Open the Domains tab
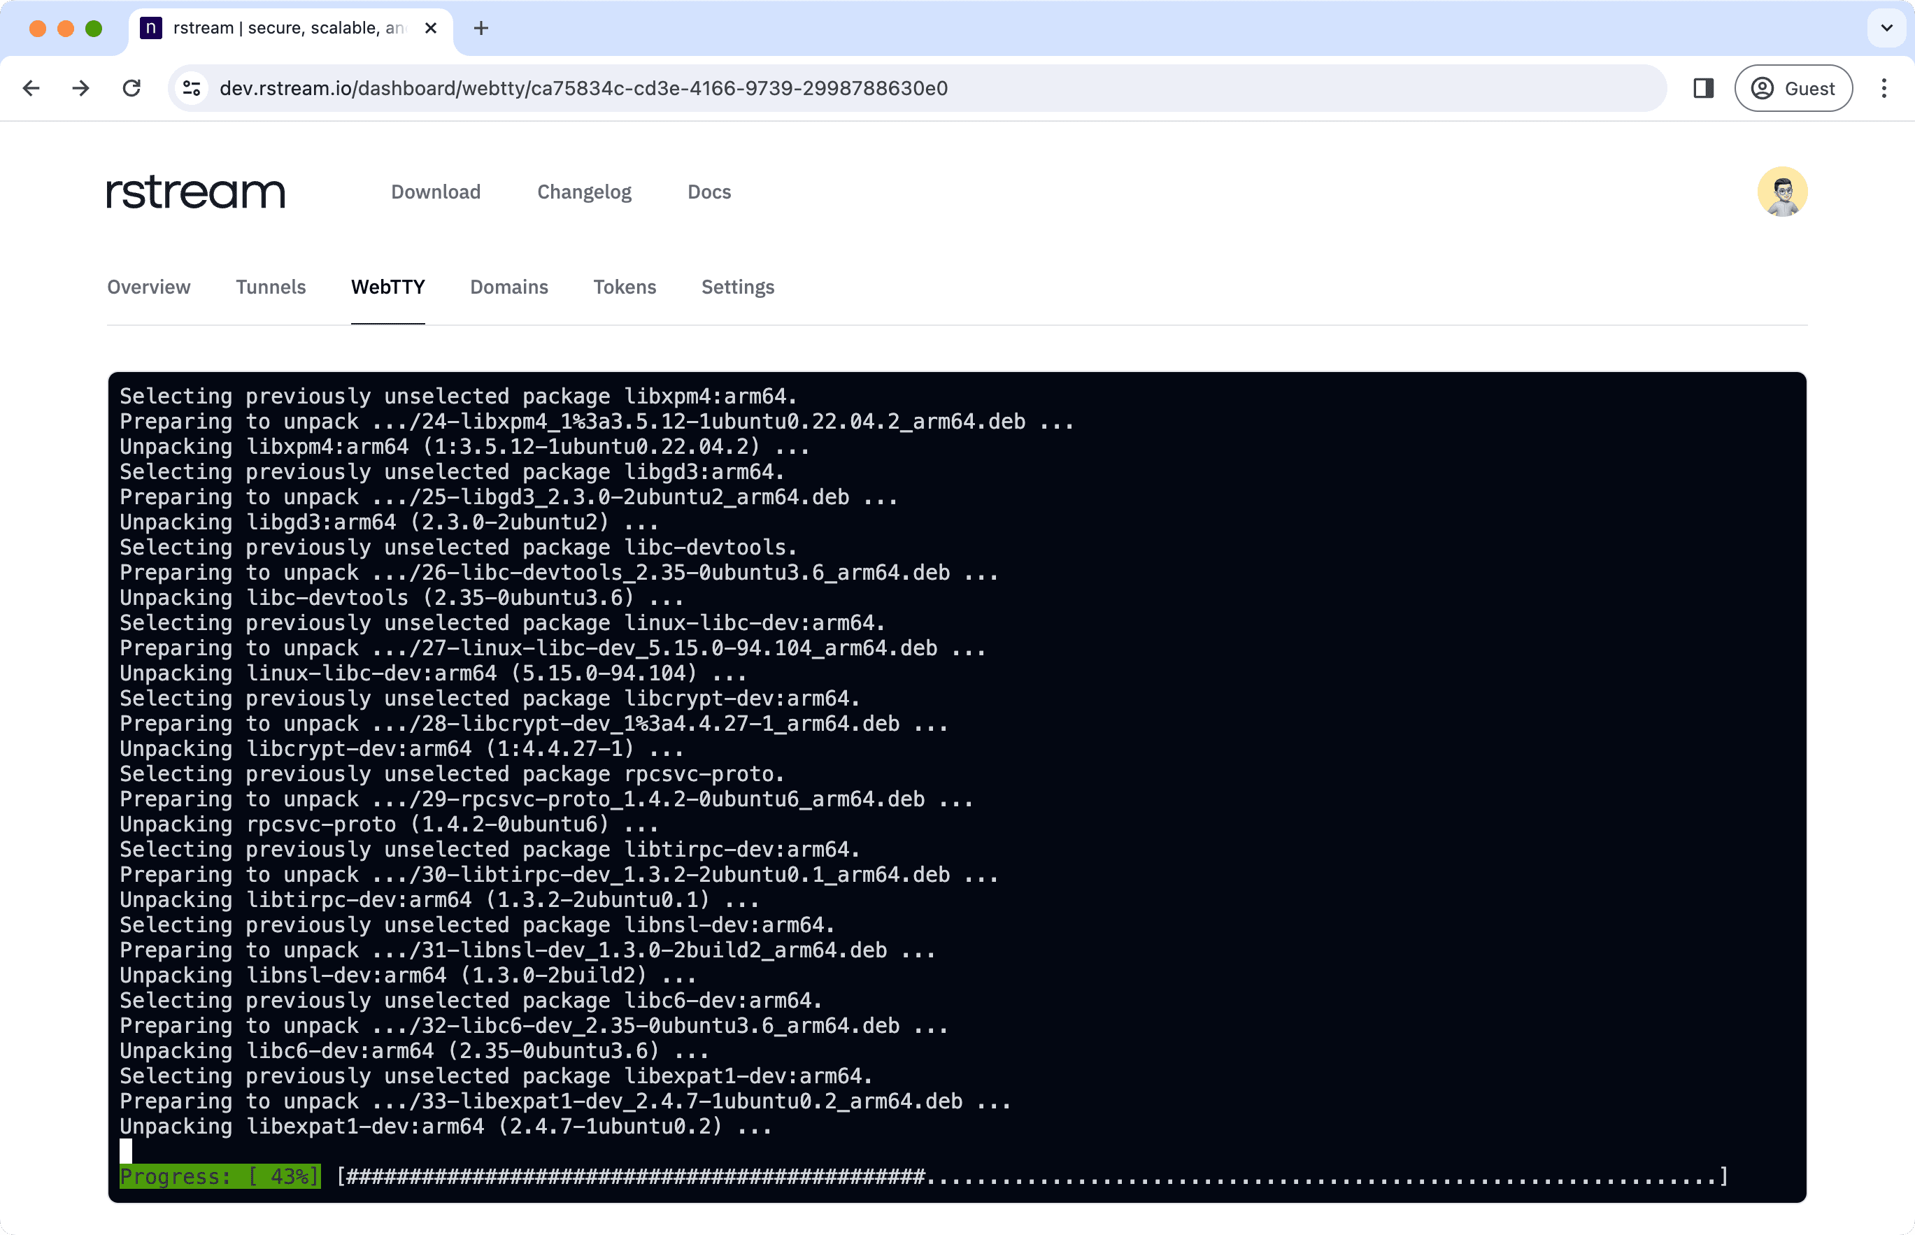 point(508,287)
